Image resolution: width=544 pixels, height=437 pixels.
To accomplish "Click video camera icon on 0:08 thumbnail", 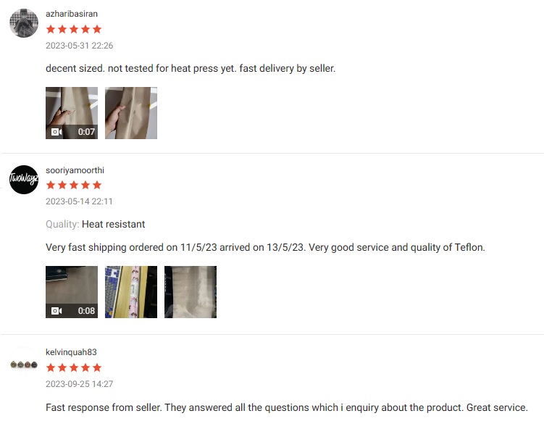I will (56, 311).
